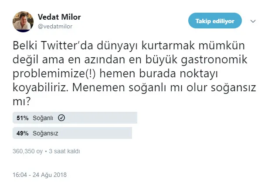Image resolution: width=268 pixels, height=183 pixels.
Task: Click the checkmark icon beside Soğanlı
Action: point(61,117)
